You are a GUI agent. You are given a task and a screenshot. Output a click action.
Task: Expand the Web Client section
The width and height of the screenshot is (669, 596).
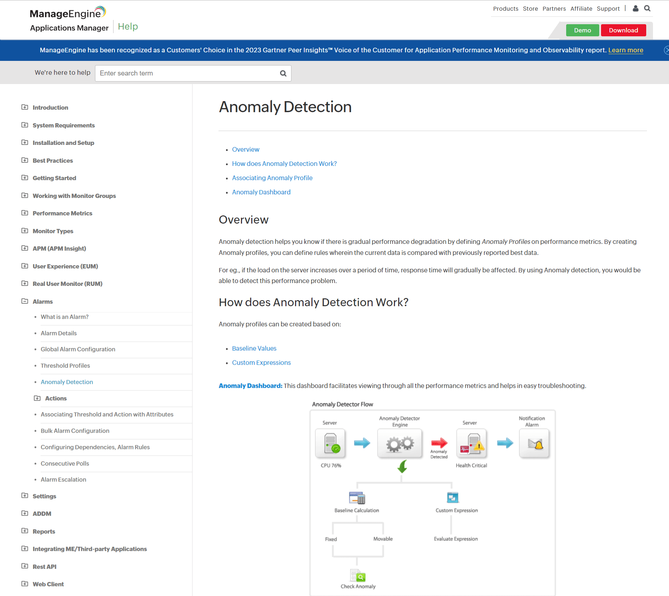click(25, 584)
